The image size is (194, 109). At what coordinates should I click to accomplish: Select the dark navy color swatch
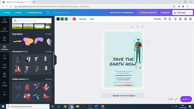[58, 19]
